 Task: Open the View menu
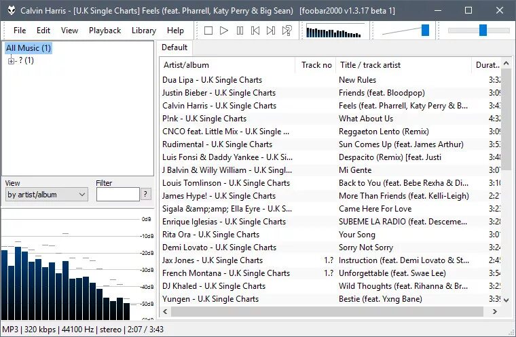pyautogui.click(x=69, y=31)
